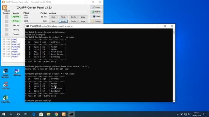Open MySQL Admin page

63,21
